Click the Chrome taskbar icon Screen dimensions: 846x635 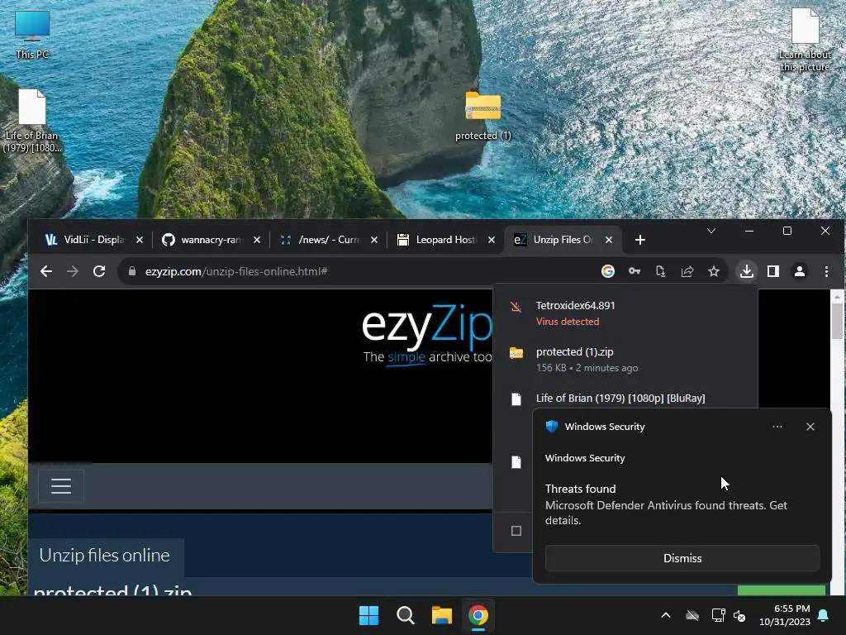click(x=478, y=615)
